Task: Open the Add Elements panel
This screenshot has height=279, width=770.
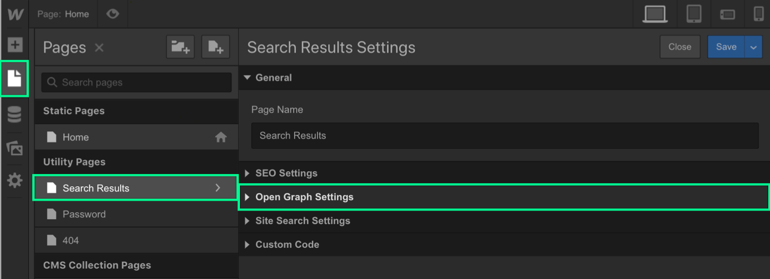Action: coord(14,44)
